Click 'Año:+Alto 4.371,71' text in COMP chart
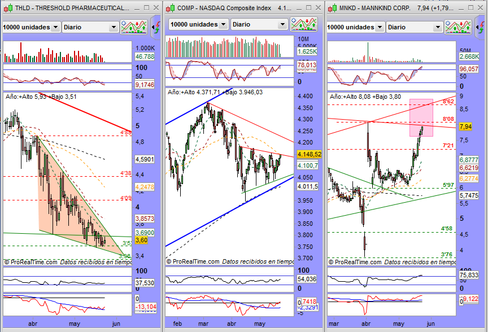 pyautogui.click(x=194, y=92)
